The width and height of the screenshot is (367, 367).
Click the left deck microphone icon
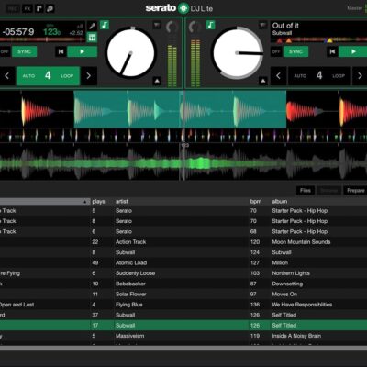pos(92,26)
